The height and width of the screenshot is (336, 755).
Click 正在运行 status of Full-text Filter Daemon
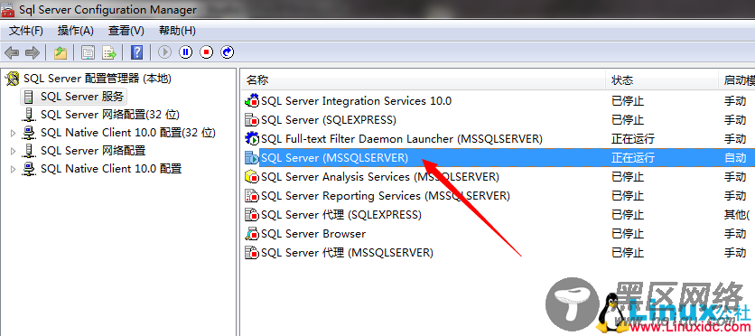(x=633, y=139)
